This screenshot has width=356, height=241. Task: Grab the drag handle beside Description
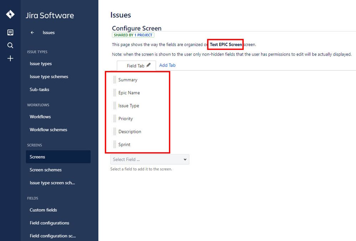(x=115, y=132)
